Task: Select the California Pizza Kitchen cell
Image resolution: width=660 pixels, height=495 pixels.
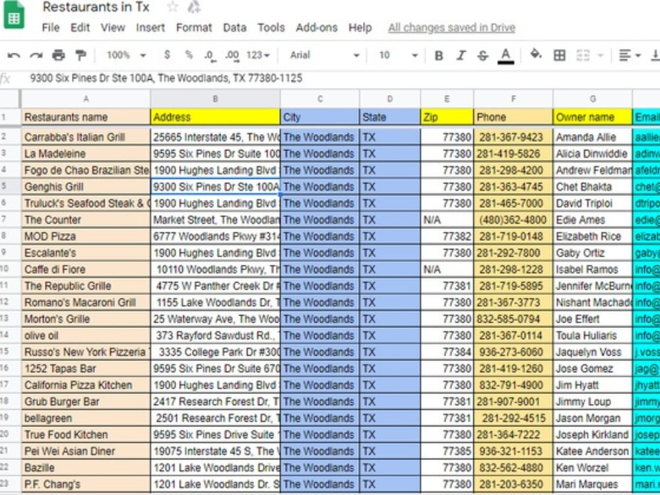Action: pyautogui.click(x=86, y=385)
